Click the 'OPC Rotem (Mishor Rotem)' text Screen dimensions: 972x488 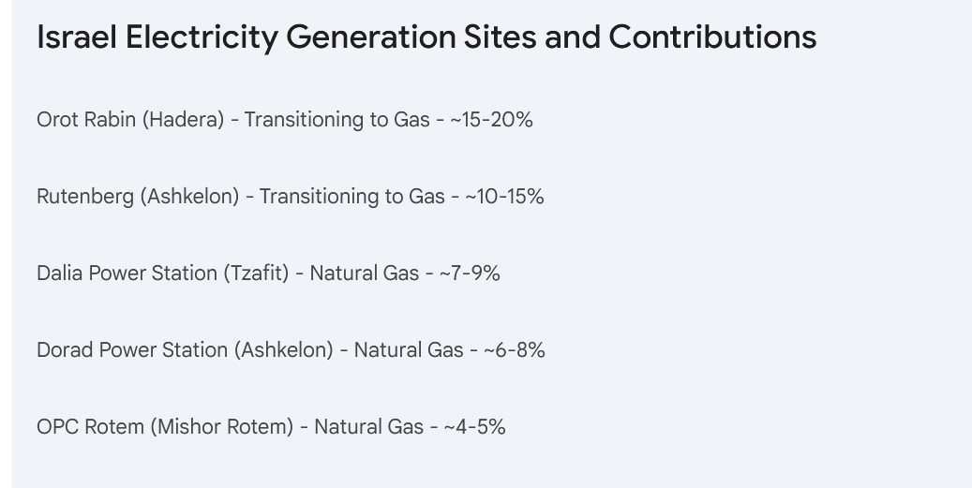(165, 427)
